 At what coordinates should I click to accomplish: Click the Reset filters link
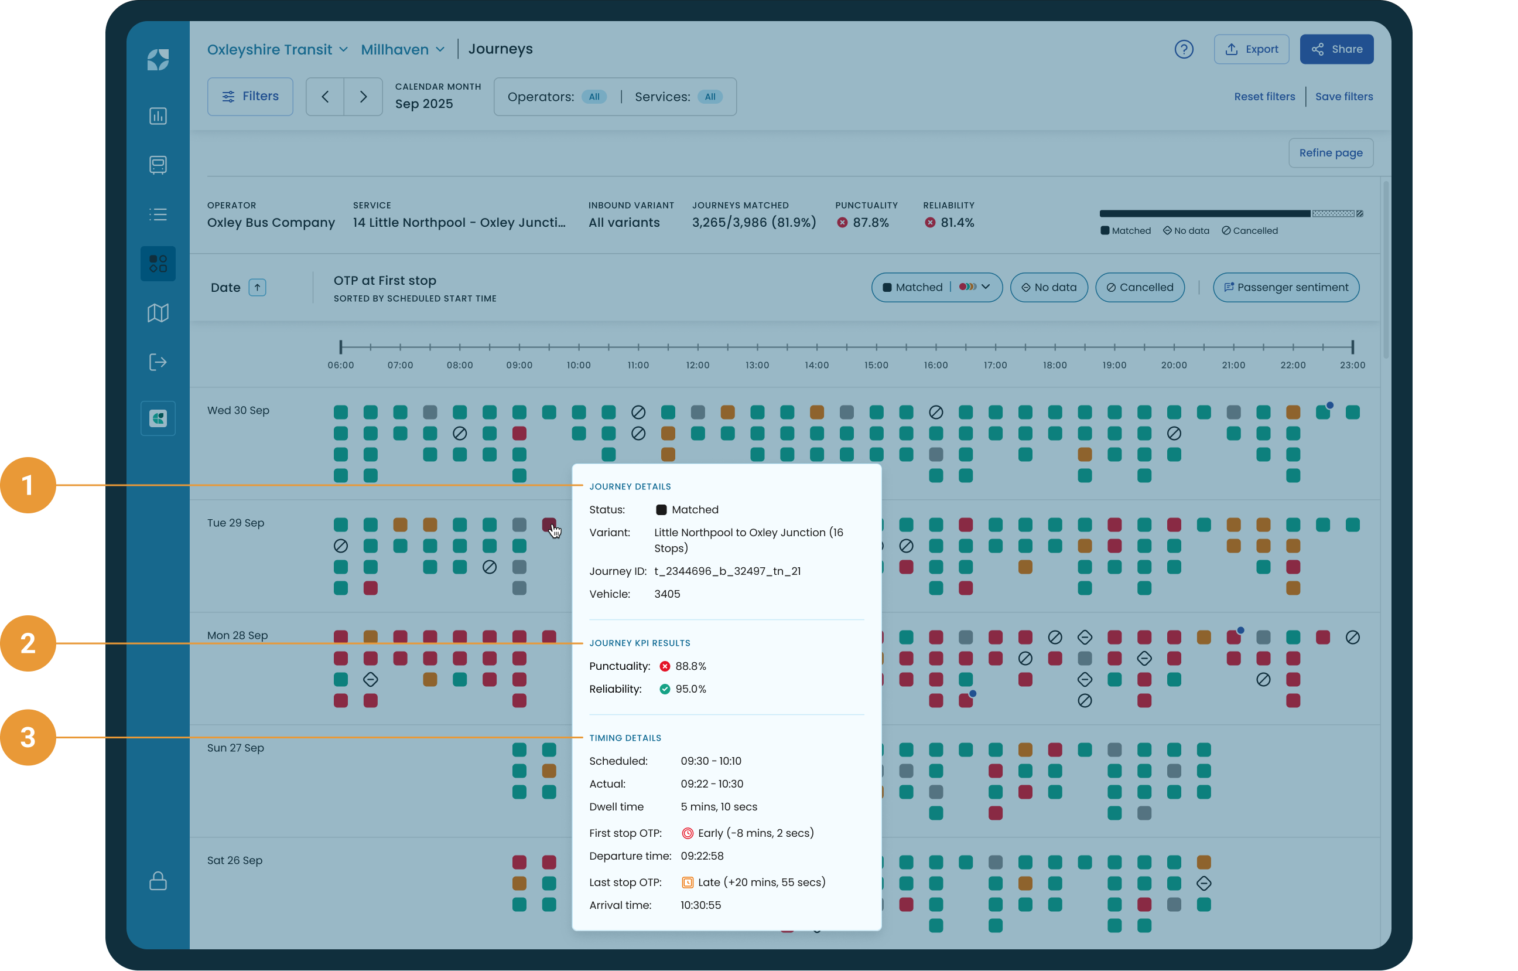[x=1264, y=97]
